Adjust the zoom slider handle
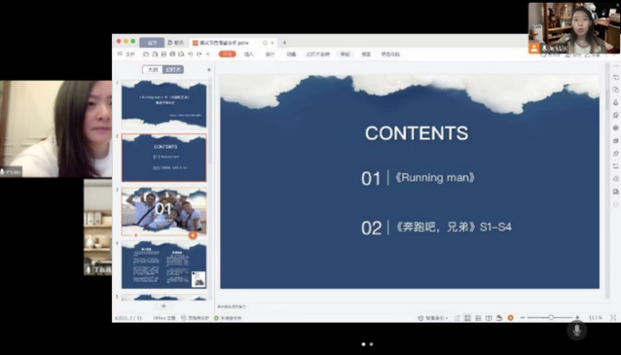The image size is (621, 355). click(x=551, y=317)
